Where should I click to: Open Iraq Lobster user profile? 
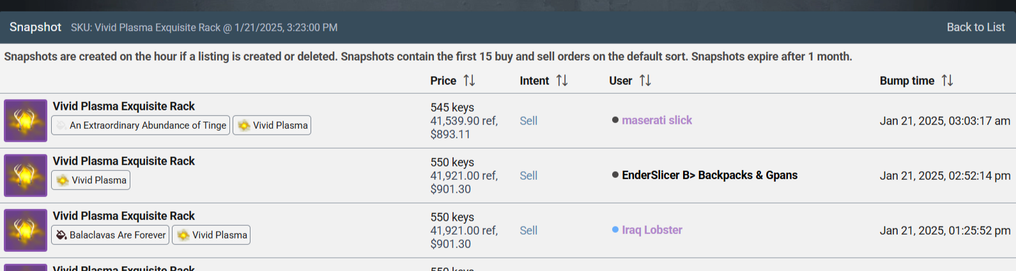[652, 230]
